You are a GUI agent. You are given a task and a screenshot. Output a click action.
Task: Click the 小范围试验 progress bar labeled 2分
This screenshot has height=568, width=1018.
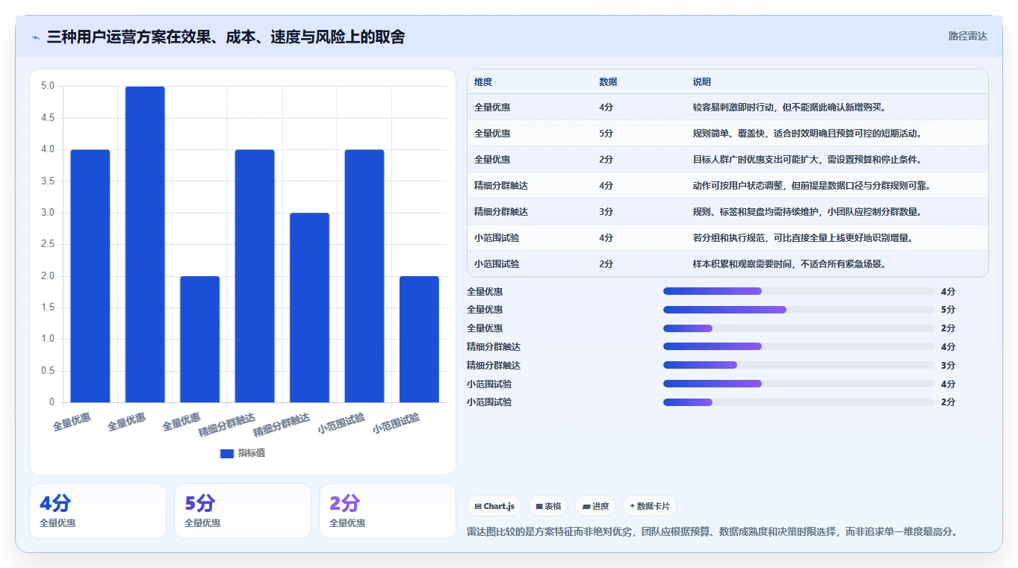pos(799,402)
